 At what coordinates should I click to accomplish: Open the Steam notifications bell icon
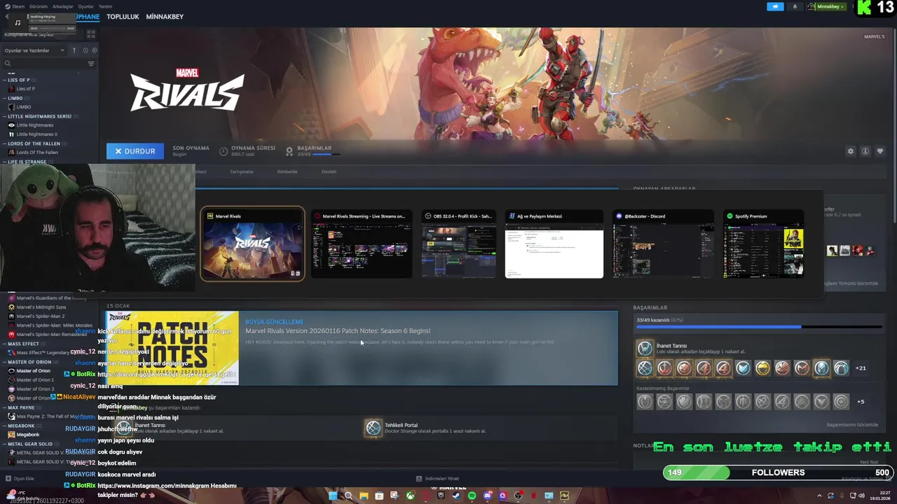click(795, 6)
